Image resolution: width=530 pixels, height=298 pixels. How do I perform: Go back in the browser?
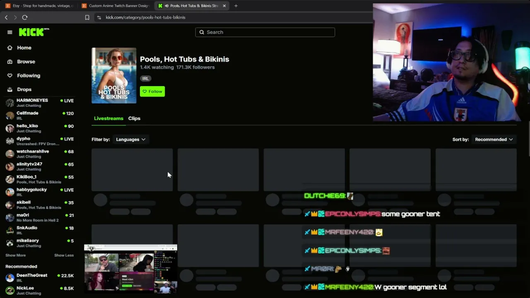pyautogui.click(x=6, y=17)
